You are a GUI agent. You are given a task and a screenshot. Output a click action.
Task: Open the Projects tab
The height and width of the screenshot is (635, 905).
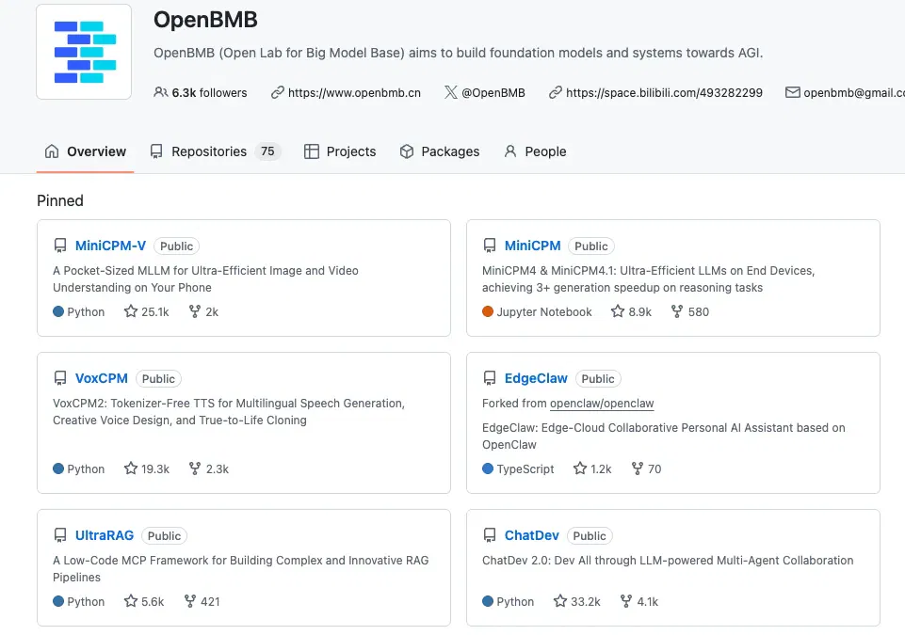coord(340,151)
